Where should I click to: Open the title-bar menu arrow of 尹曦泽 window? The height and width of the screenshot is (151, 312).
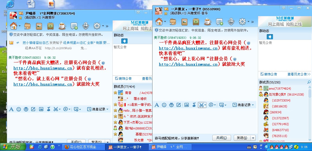click(138, 12)
